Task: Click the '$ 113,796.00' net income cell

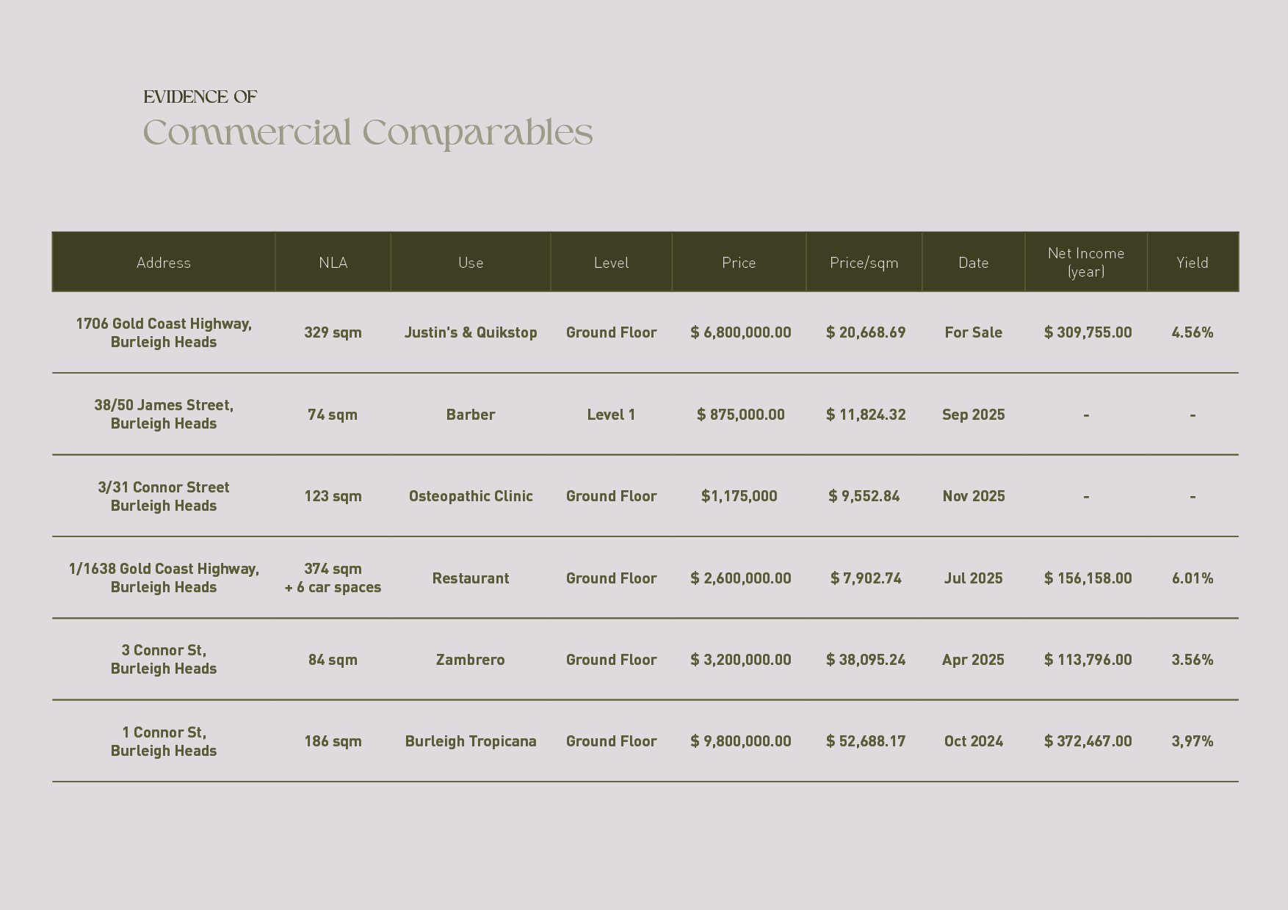Action: 1088,660
